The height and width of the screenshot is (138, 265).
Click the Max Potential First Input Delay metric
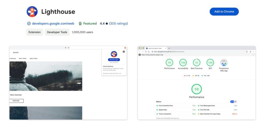(x=218, y=114)
